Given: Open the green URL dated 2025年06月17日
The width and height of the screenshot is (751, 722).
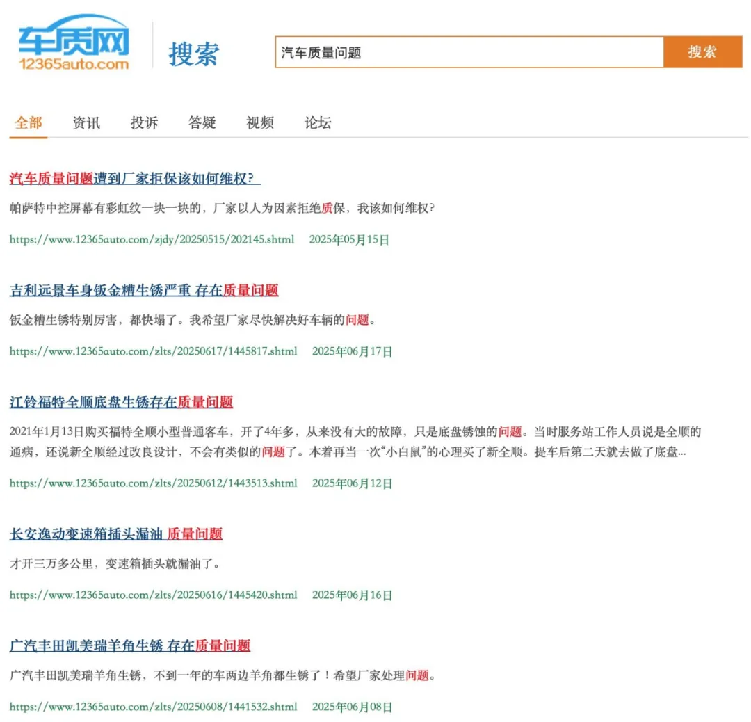Looking at the screenshot, I should pos(153,352).
